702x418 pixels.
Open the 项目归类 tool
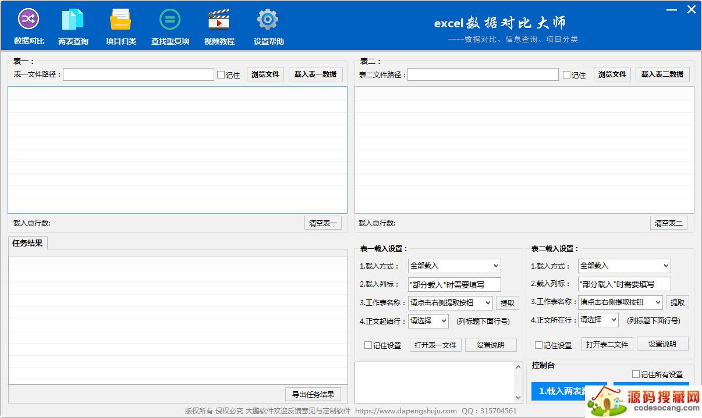coord(120,25)
